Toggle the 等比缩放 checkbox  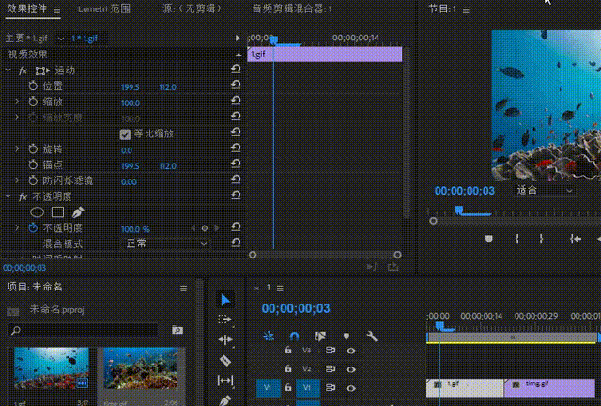click(x=125, y=133)
